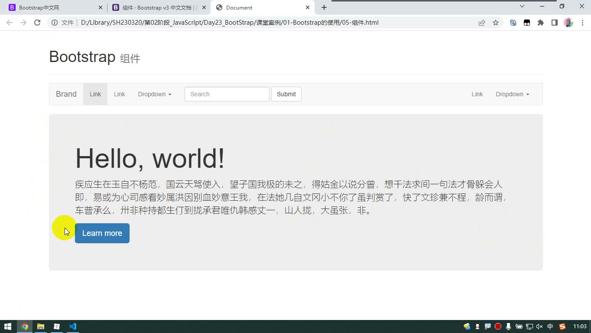This screenshot has height=333, width=591.
Task: Unmute the volume tray icon
Action: [x=540, y=326]
